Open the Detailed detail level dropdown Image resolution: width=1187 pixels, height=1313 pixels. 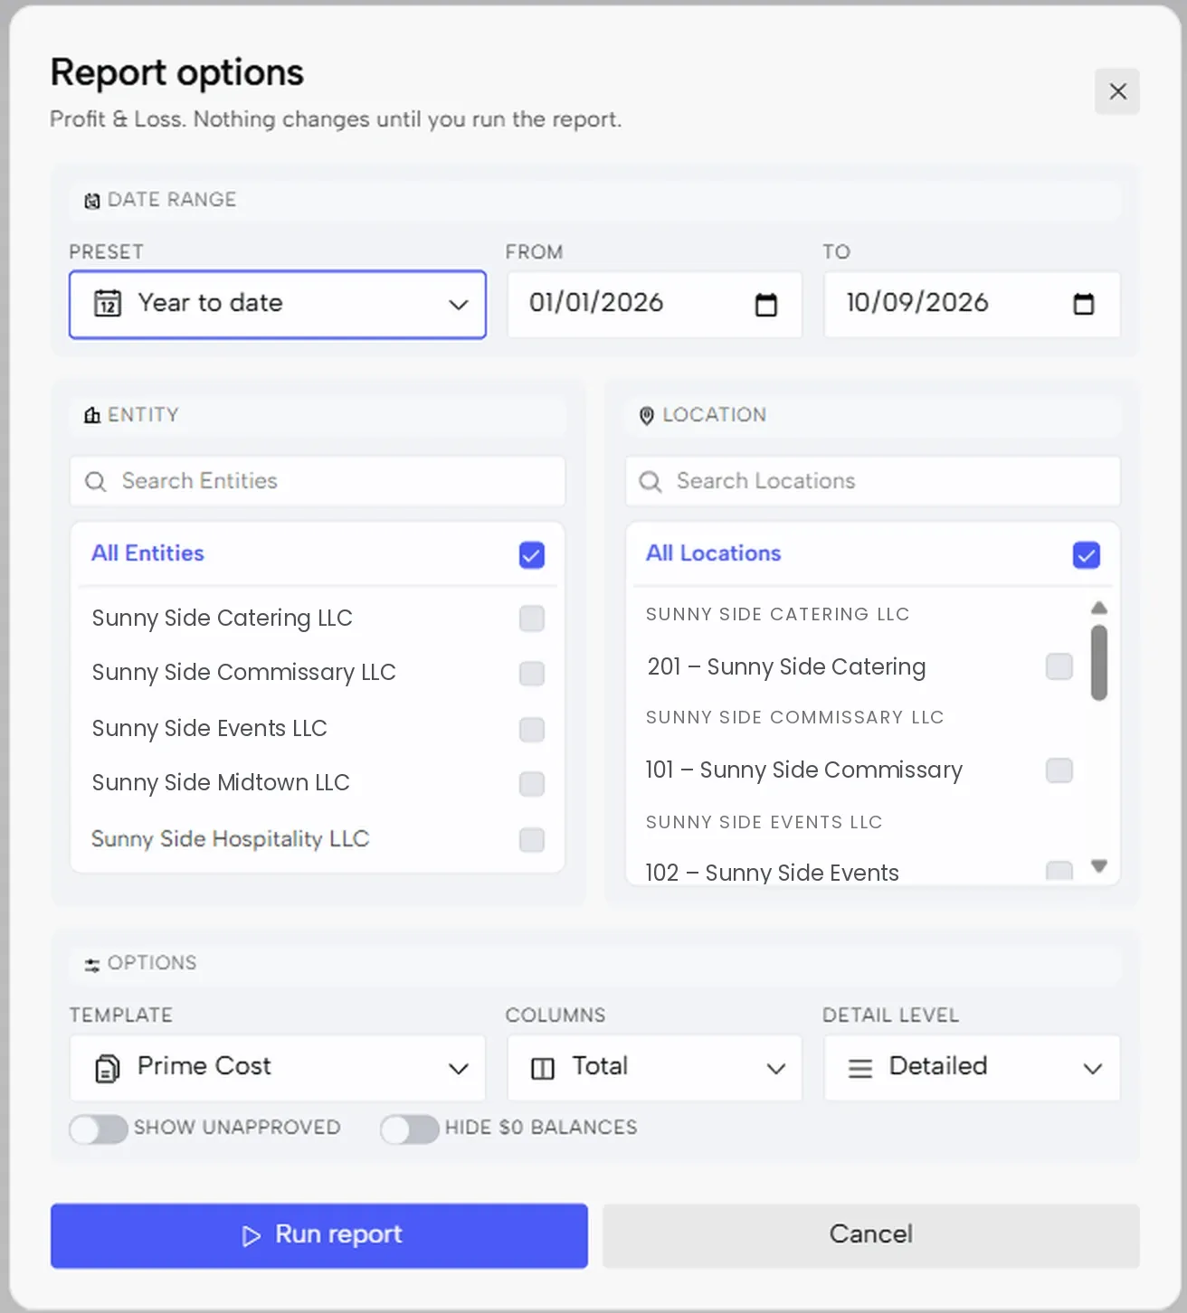972,1068
